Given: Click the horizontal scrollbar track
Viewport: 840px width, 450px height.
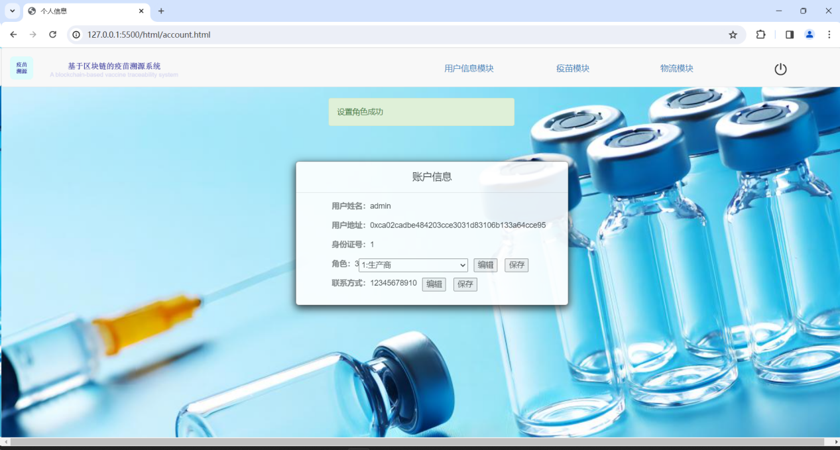Looking at the screenshot, I should point(416,441).
